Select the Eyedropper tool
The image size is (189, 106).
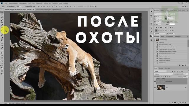click(2, 25)
